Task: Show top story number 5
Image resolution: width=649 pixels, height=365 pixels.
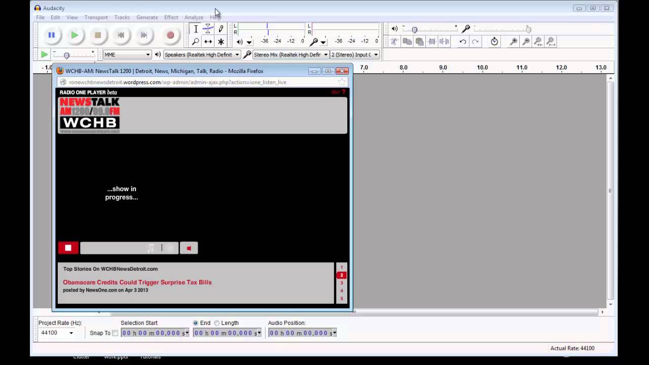Action: click(342, 298)
